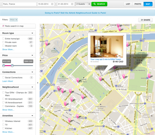Open Learn More connections link
The height and width of the screenshot is (135, 155).
point(8,81)
